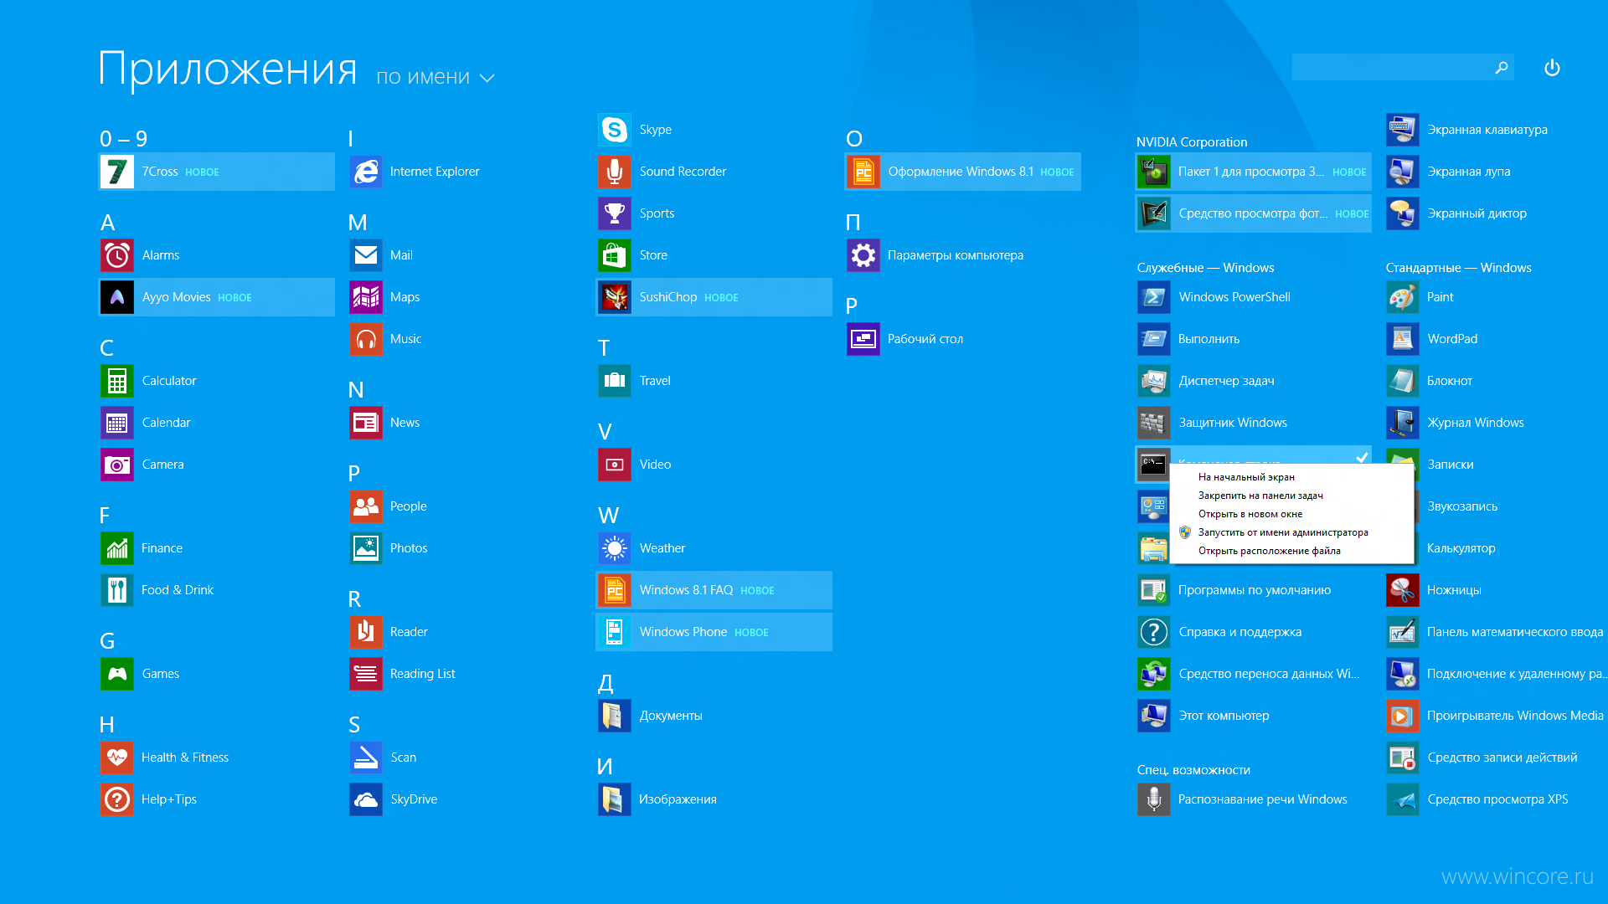The width and height of the screenshot is (1608, 904).
Task: Launch the People app icon
Action: [366, 506]
